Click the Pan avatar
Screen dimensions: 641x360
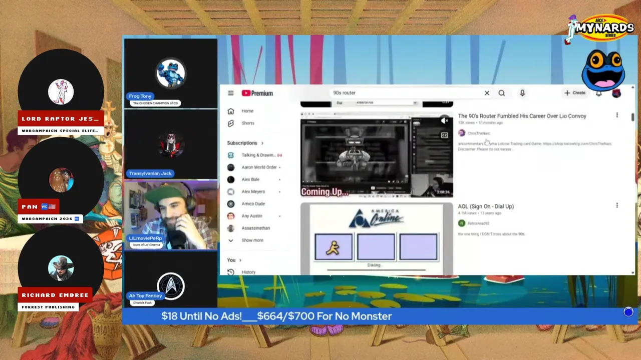[x=61, y=180]
